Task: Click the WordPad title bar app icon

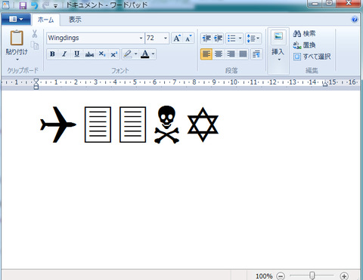Action: 6,5
